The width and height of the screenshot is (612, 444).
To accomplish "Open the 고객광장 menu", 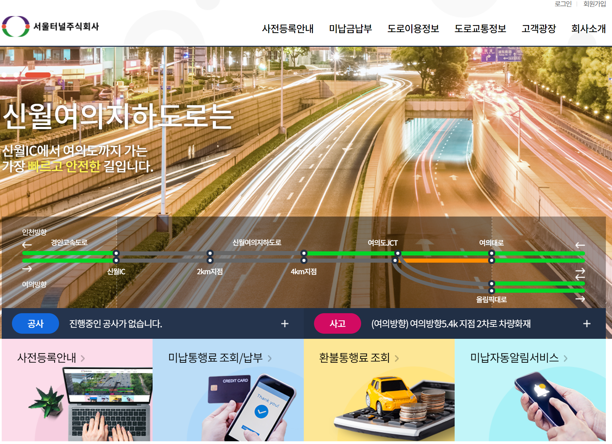I will click(x=539, y=29).
